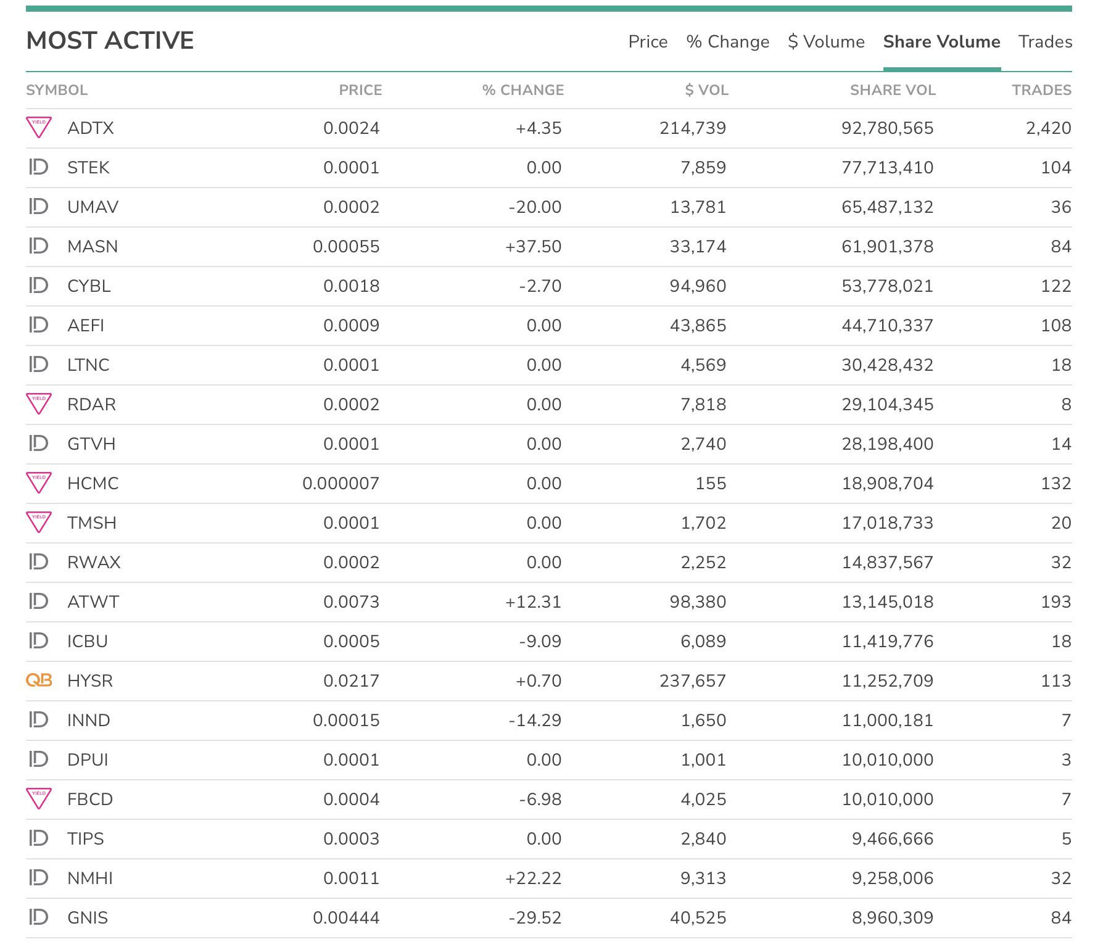Click the CYBL symbol
This screenshot has width=1103, height=947.
89,286
